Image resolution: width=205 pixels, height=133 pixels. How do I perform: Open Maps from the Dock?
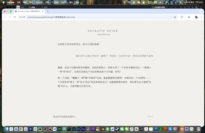pyautogui.click(x=132, y=129)
